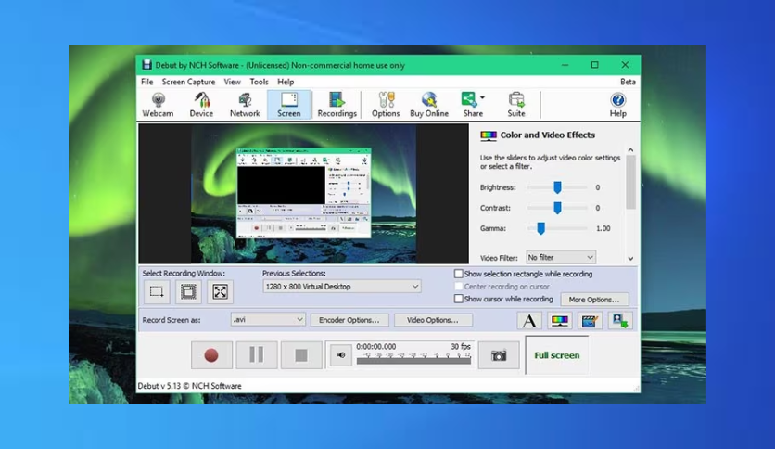Click the More Options button
The height and width of the screenshot is (449, 775).
click(594, 299)
